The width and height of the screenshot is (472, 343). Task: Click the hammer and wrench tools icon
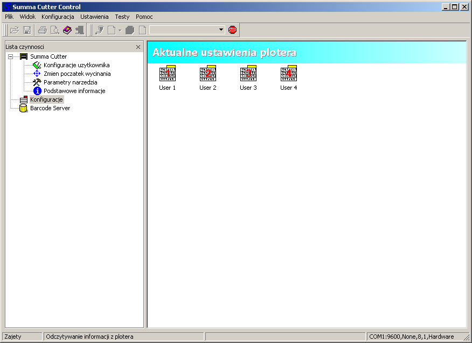[37, 82]
